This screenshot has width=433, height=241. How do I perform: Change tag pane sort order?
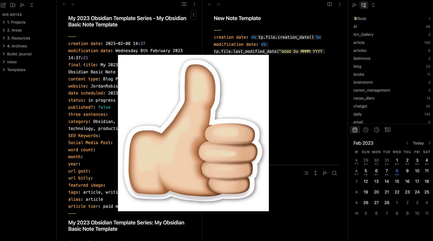coord(354,5)
